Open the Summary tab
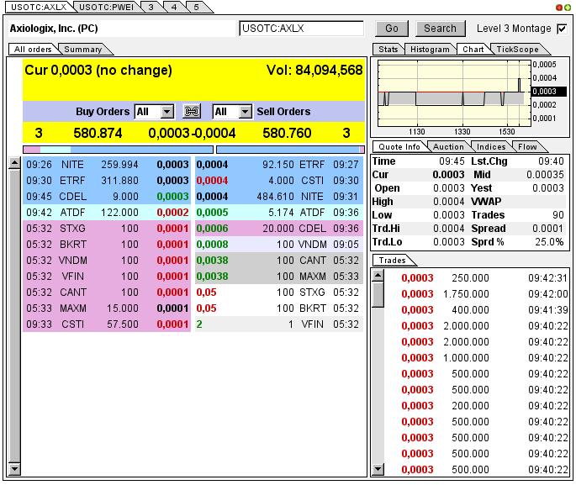The height and width of the screenshot is (485, 576). coord(82,50)
